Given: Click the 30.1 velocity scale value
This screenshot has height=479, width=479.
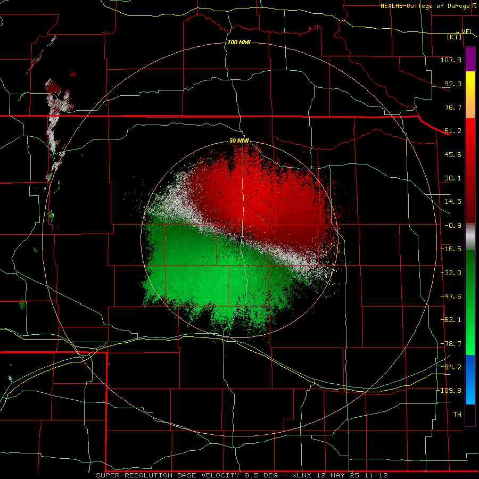Looking at the screenshot, I should [453, 178].
